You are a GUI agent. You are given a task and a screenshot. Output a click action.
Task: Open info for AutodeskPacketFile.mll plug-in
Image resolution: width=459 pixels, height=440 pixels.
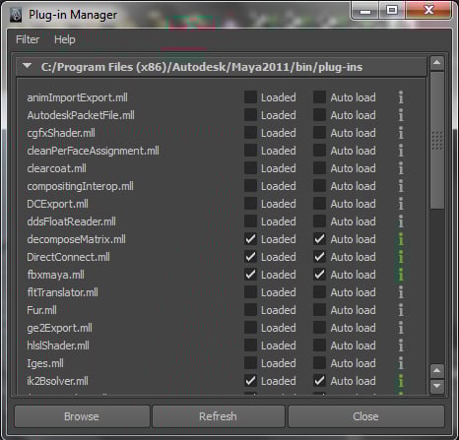[401, 115]
